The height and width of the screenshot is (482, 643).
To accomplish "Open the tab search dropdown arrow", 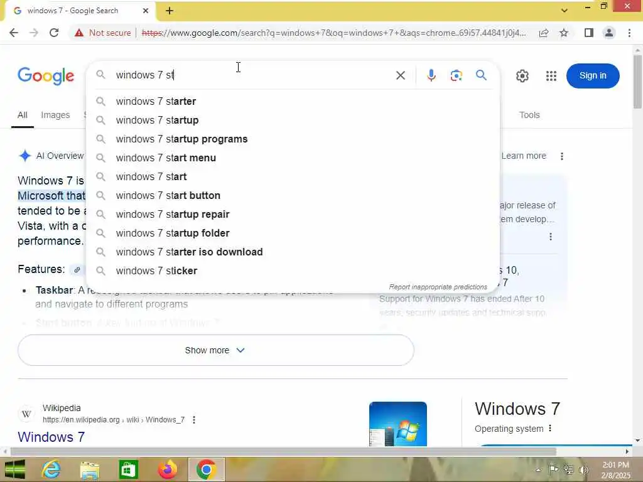I will (565, 11).
